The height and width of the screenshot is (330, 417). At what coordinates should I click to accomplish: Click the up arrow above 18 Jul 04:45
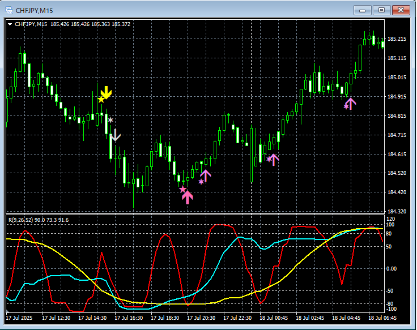coord(351,104)
